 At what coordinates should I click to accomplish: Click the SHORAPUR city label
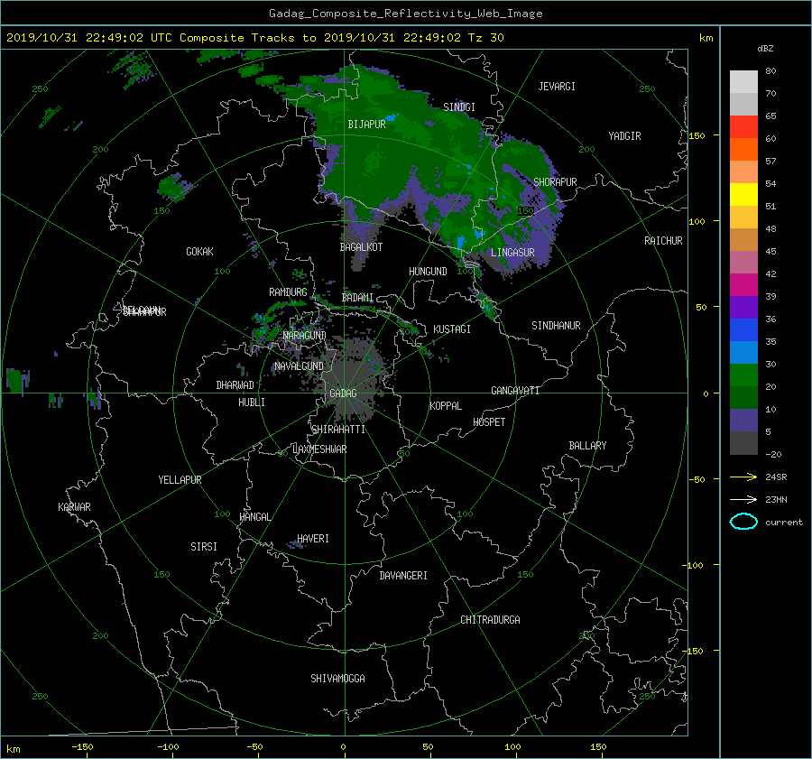pos(555,182)
